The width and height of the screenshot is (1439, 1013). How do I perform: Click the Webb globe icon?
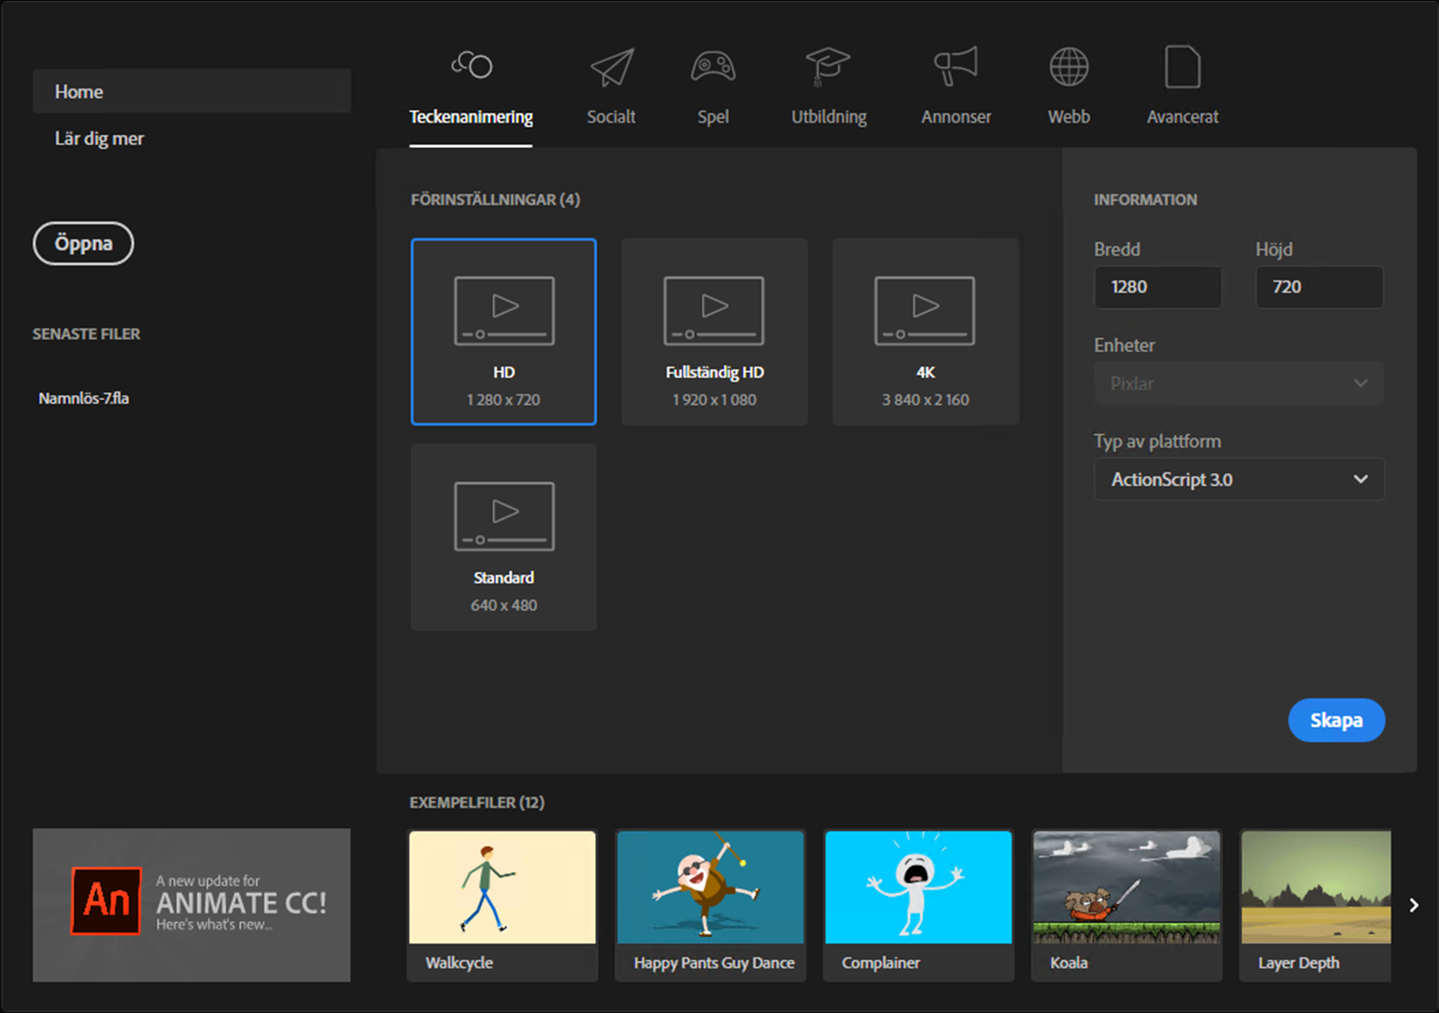1069,67
